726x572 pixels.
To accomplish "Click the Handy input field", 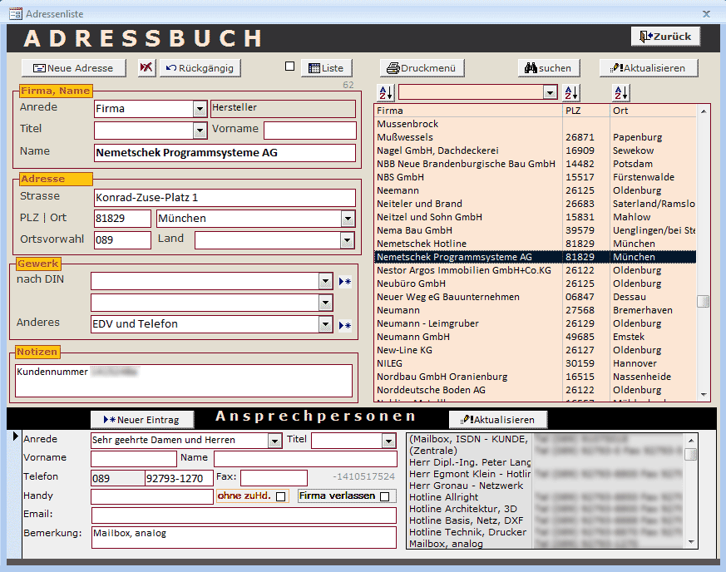I will click(152, 496).
